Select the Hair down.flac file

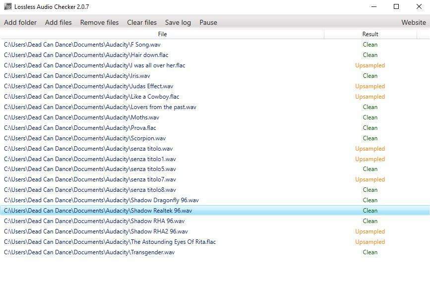pyautogui.click(x=215, y=55)
